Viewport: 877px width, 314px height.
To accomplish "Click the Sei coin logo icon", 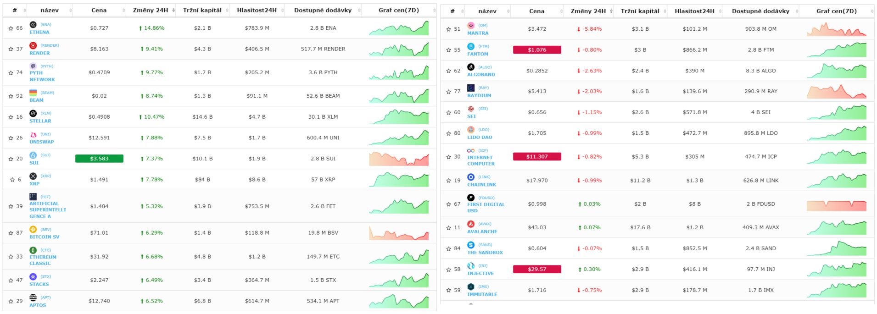I will click(471, 109).
